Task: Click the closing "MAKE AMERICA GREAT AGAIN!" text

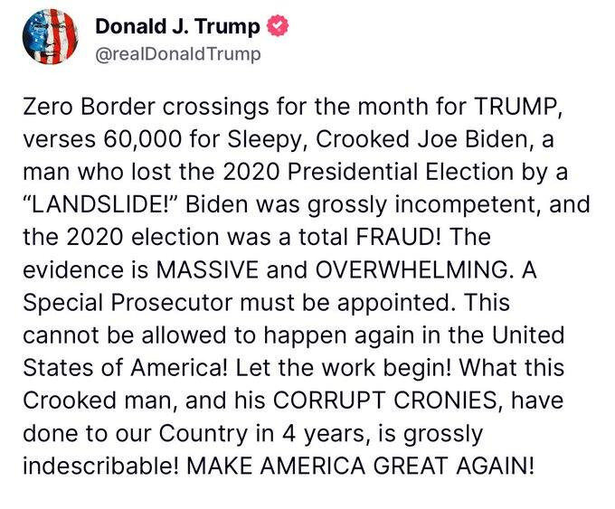Action: (x=360, y=466)
